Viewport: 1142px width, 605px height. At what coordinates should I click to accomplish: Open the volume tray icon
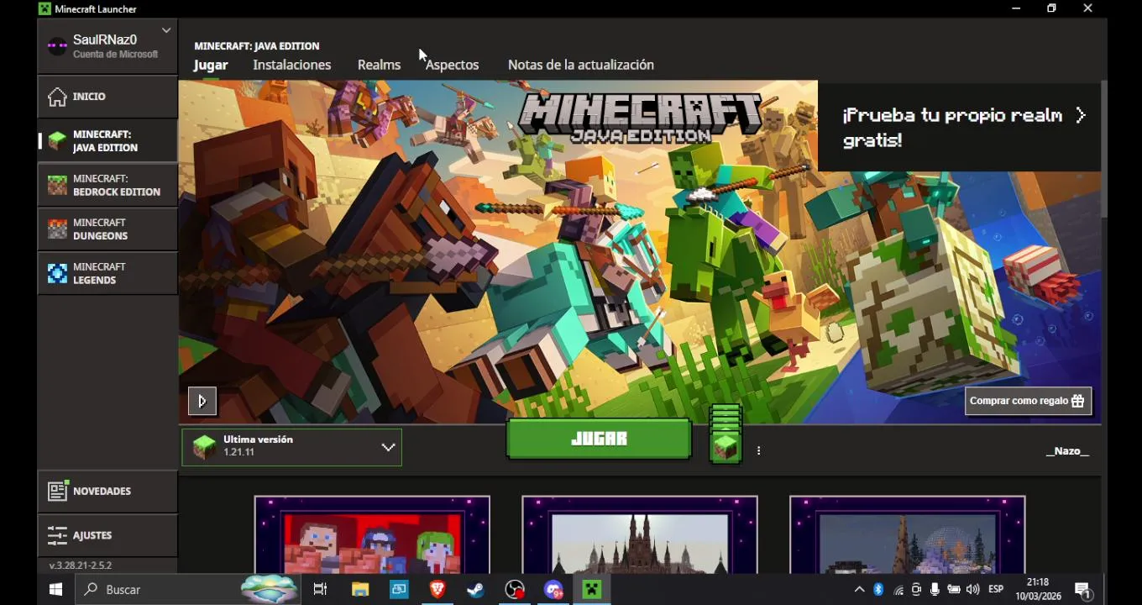(973, 590)
